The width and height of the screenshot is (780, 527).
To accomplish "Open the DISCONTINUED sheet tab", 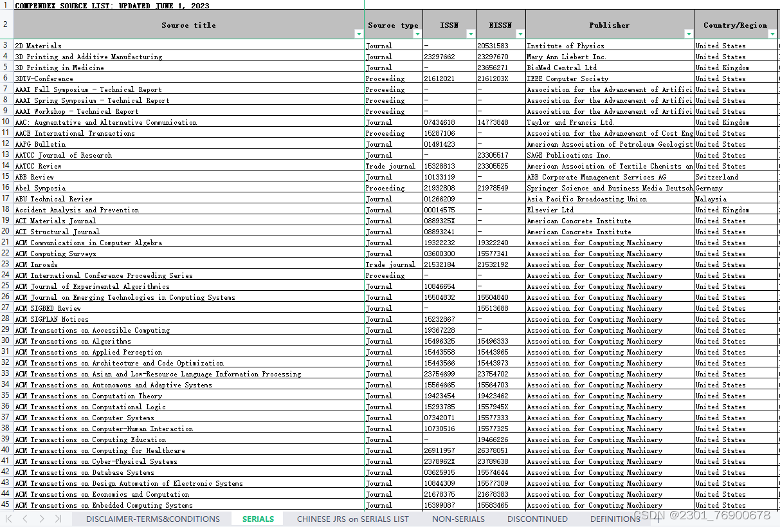I will (538, 519).
